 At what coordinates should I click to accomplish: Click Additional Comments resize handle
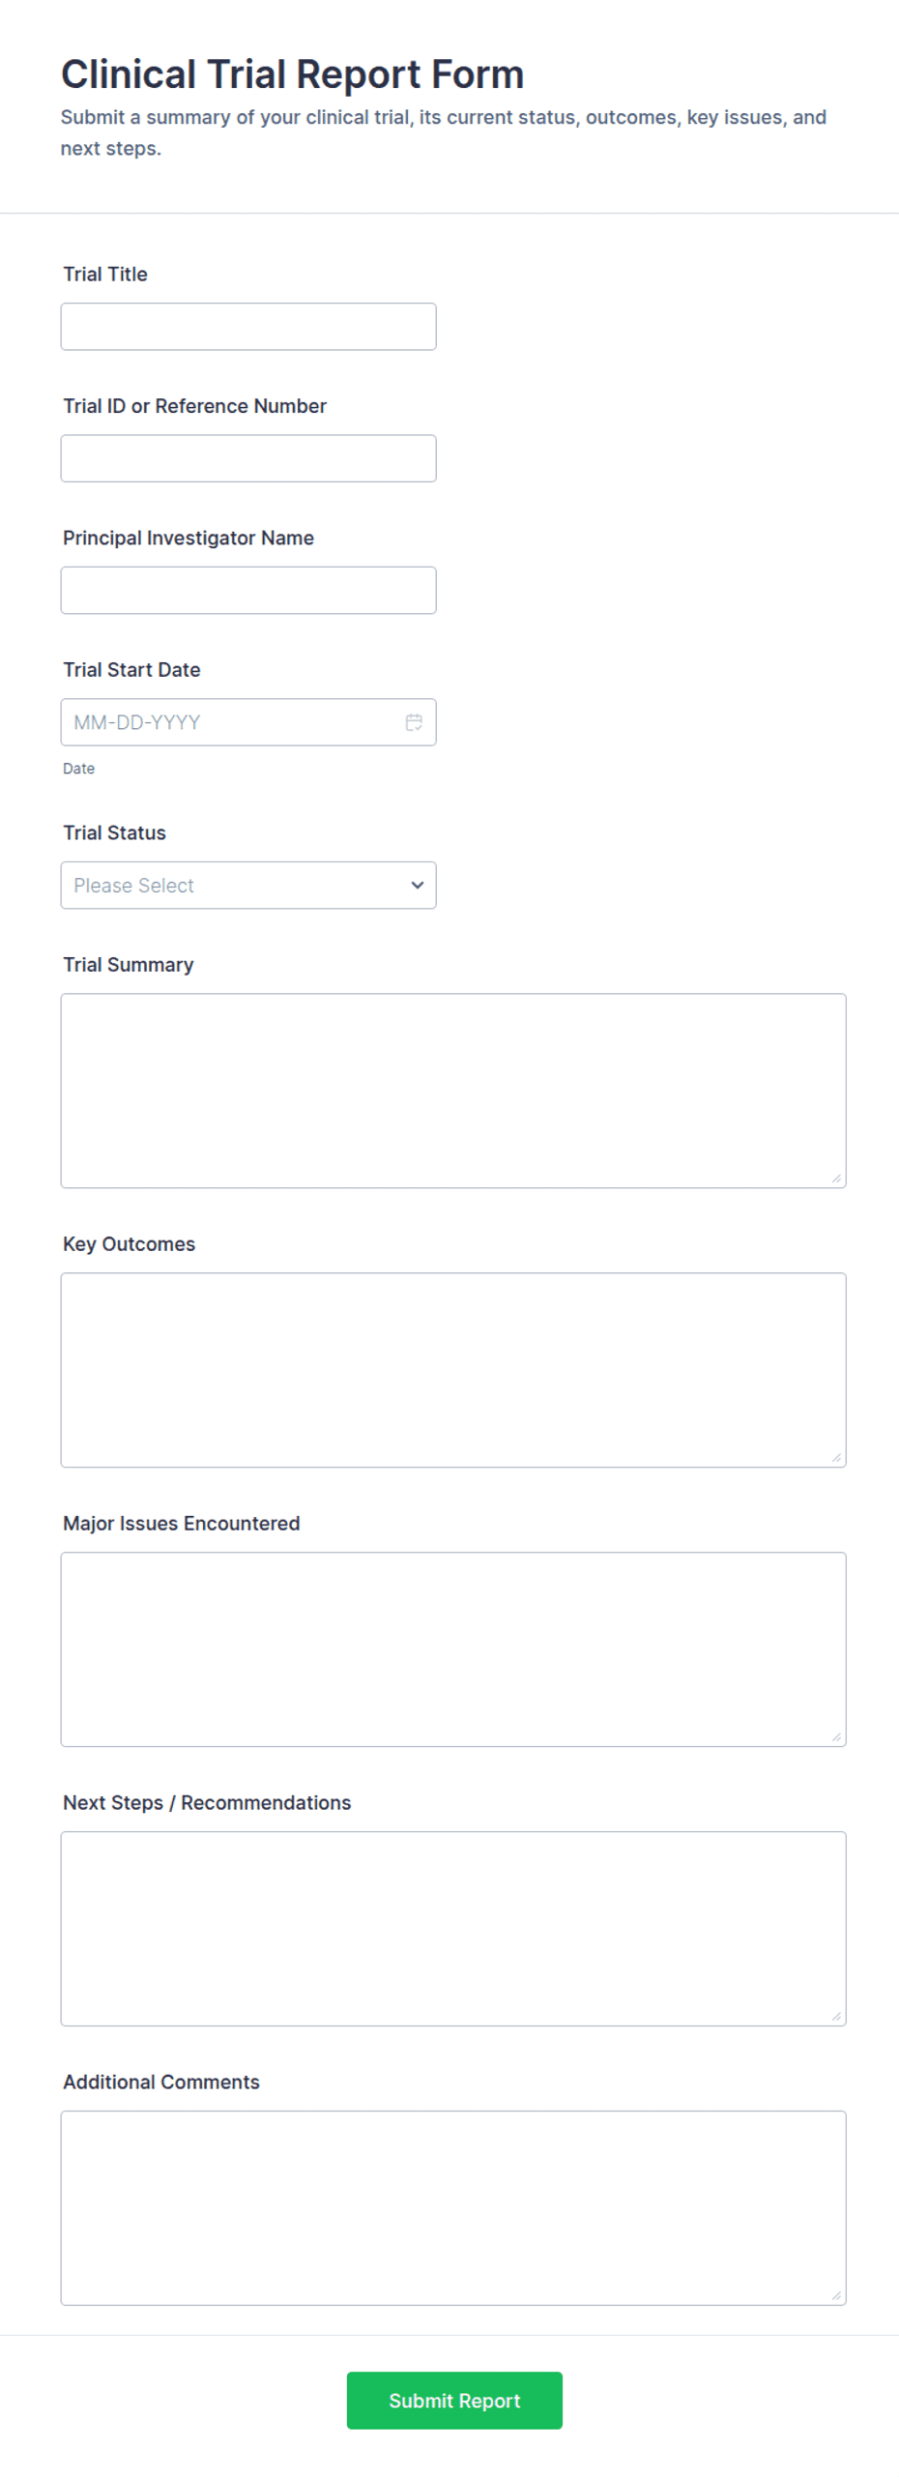(x=836, y=2295)
